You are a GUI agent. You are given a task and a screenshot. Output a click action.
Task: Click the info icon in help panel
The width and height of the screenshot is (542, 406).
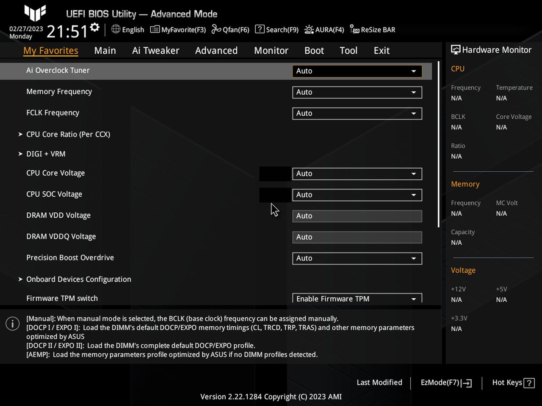pyautogui.click(x=12, y=324)
